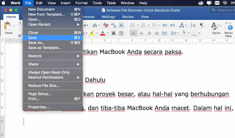Click the character border A icon

click(121, 25)
